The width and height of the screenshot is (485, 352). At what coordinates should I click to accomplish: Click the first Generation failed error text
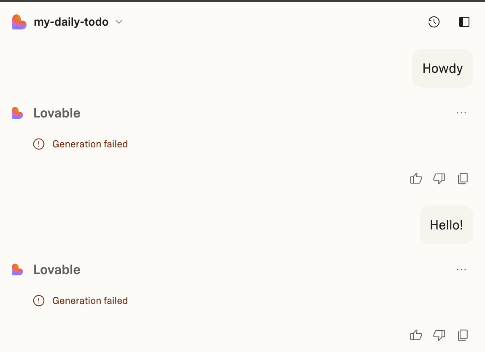coord(90,144)
